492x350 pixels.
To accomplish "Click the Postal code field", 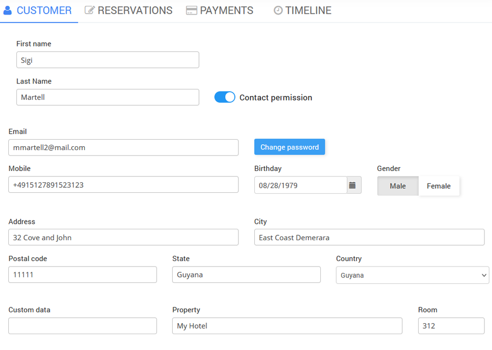I will click(83, 275).
